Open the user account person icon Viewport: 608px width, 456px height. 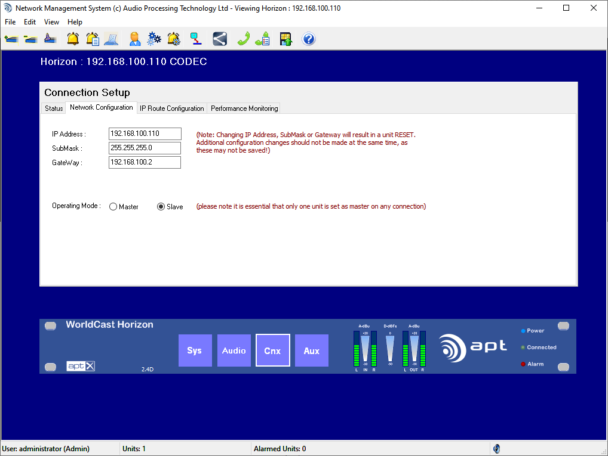tap(134, 39)
